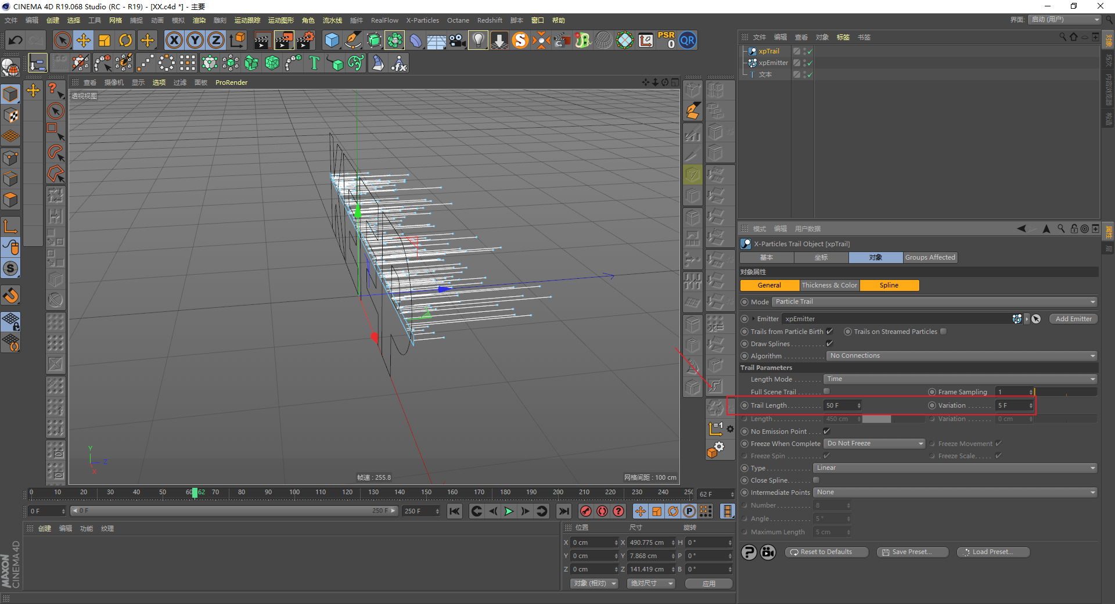
Task: Open Intermediate Points dropdown
Action: pos(955,492)
